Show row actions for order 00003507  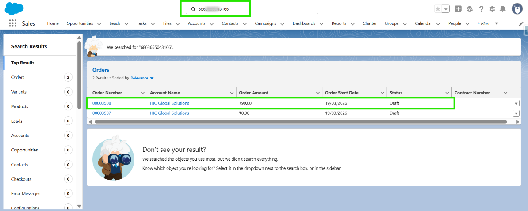516,113
